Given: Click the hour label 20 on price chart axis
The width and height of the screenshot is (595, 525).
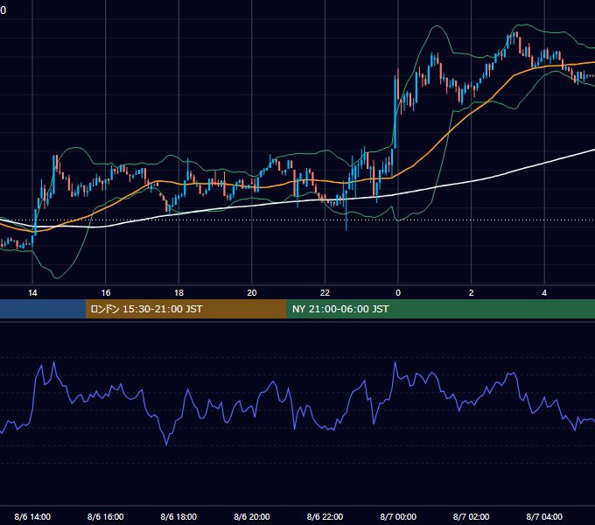Looking at the screenshot, I should 252,293.
